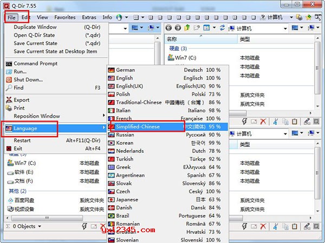
Task: Open view mode dropdown in upper right pane
Action: (214, 28)
